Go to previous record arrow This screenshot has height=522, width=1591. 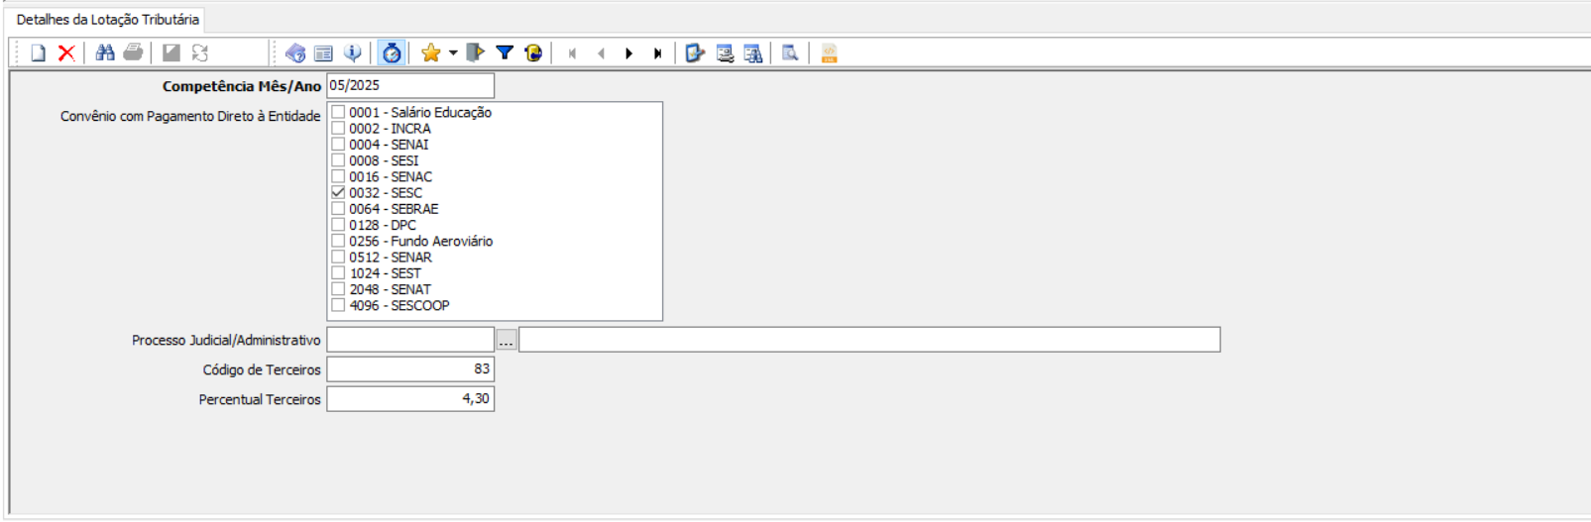[x=601, y=53]
